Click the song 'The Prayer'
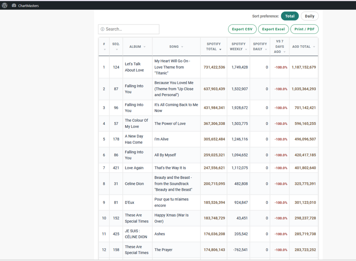356x261 pixels. pos(163,250)
